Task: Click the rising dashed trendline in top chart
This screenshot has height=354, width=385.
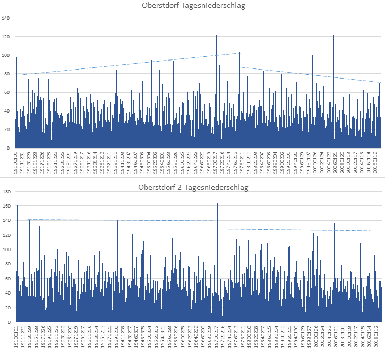Action: point(127,64)
